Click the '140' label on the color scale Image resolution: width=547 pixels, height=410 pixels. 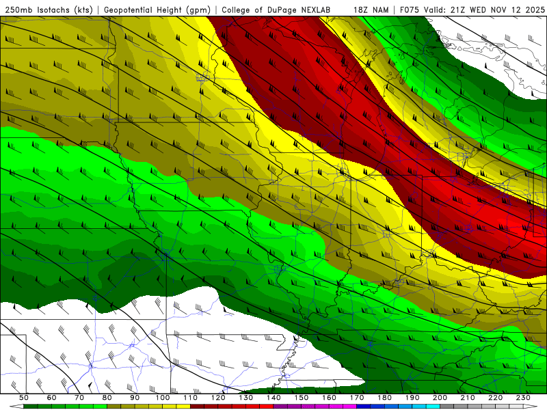pyautogui.click(x=273, y=398)
